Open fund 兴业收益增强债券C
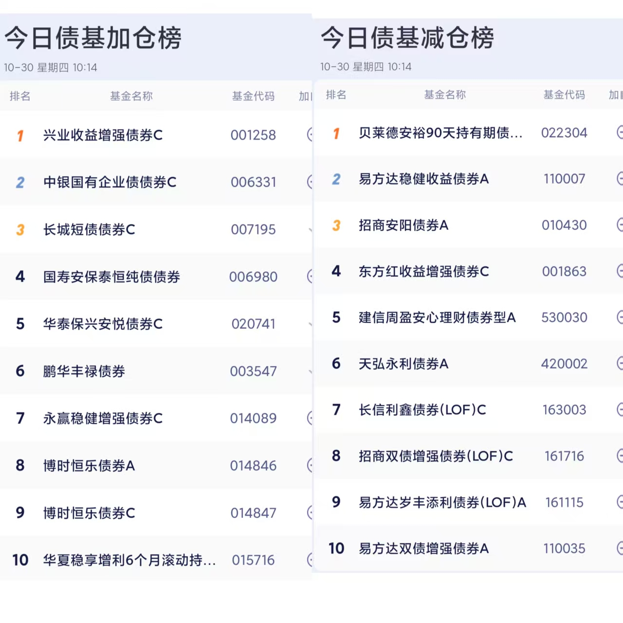This screenshot has height=623, width=623. tap(103, 135)
